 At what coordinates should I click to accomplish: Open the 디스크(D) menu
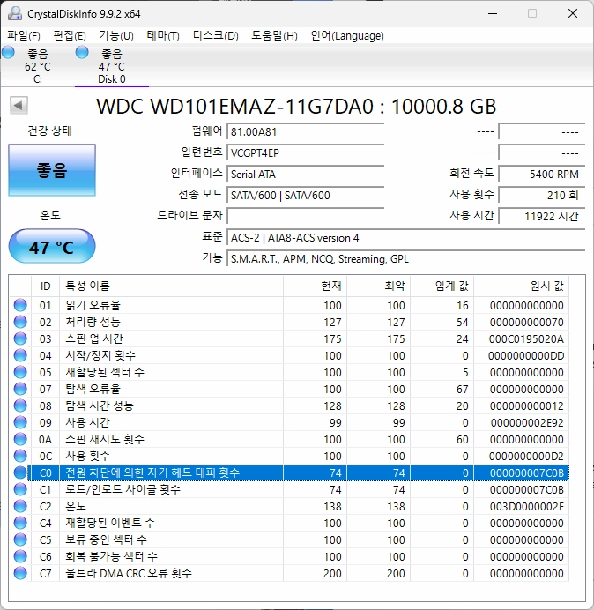pos(216,36)
